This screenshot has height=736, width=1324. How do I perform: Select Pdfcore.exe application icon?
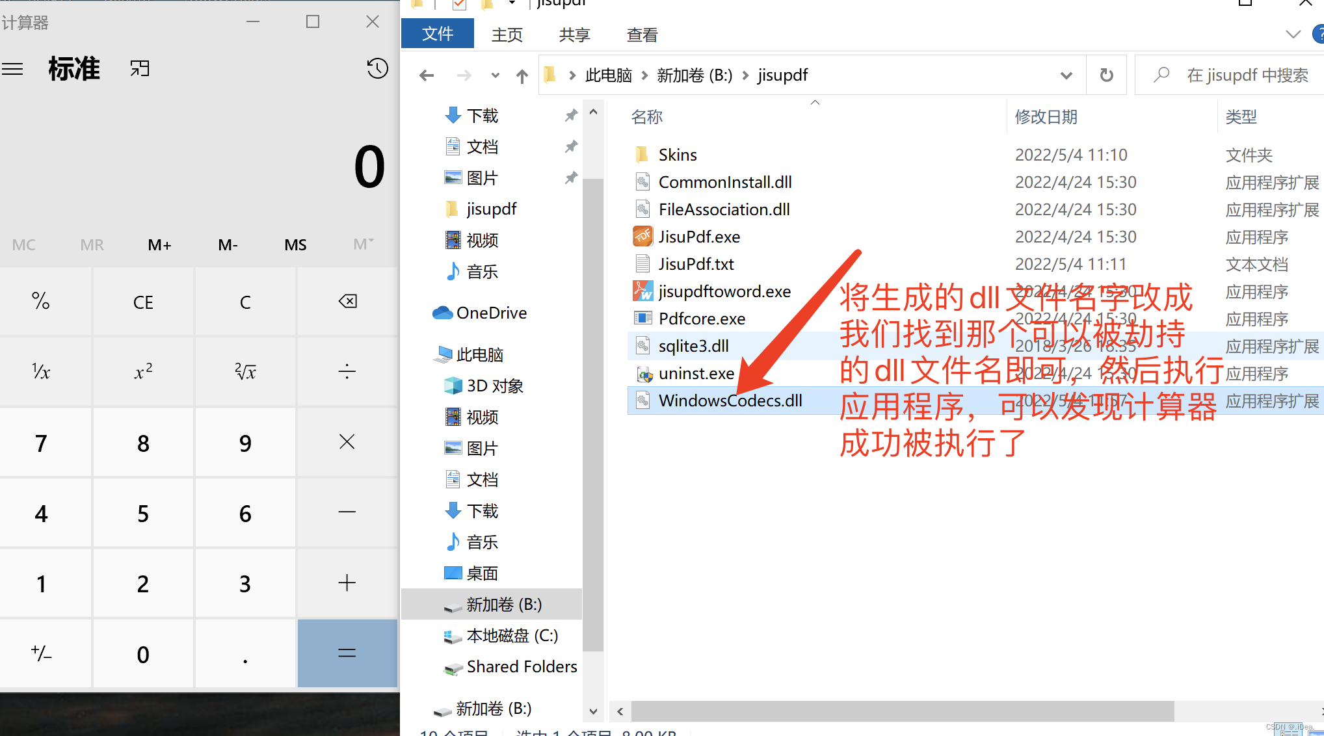click(x=642, y=319)
